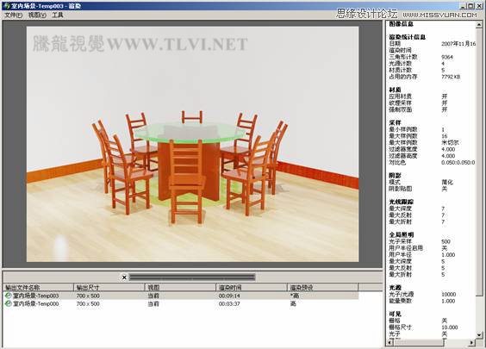Click the rendered dining table image
This screenshot has width=486, height=349.
(192, 144)
